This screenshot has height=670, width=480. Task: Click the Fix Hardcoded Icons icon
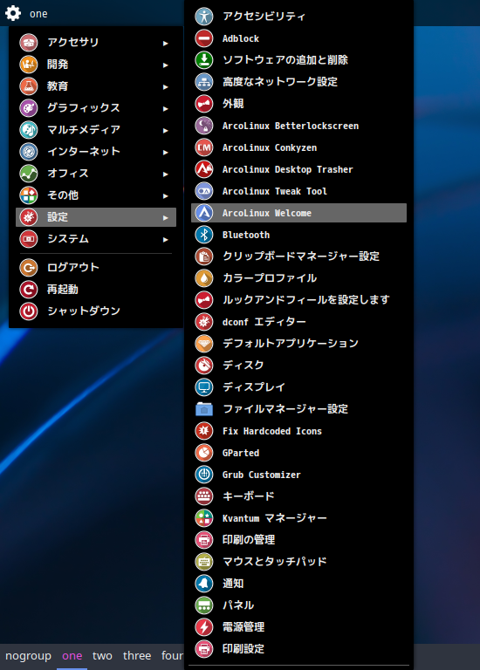coord(204,431)
